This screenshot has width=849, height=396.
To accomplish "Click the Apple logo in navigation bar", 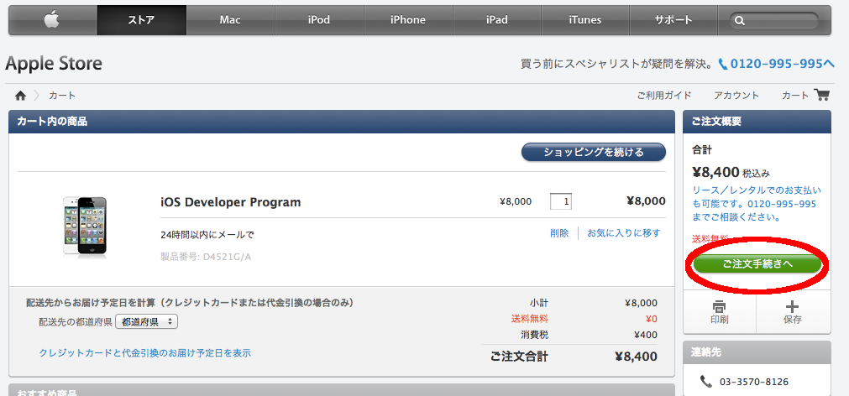I will [52, 20].
